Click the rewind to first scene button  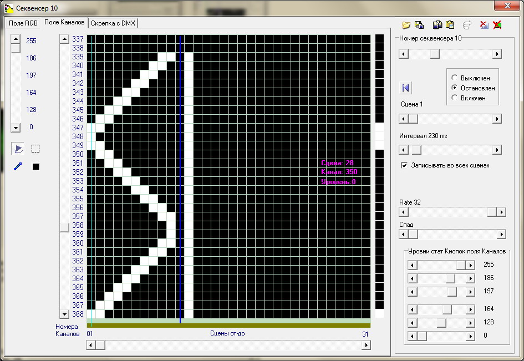406,88
